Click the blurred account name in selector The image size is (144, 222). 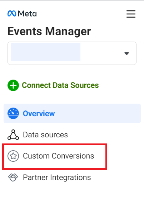point(46,52)
